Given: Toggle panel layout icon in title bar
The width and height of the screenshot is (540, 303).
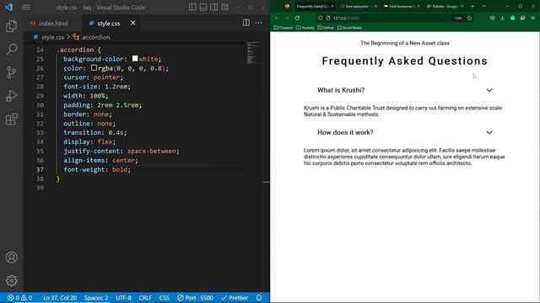Looking at the screenshot, I should pyautogui.click(x=203, y=7).
